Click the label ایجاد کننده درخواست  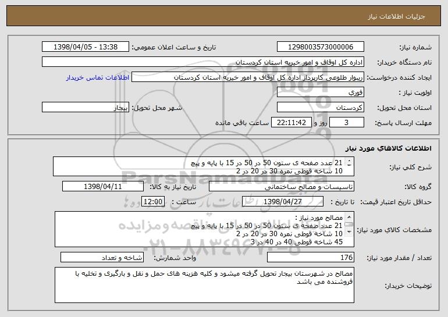click(x=399, y=78)
